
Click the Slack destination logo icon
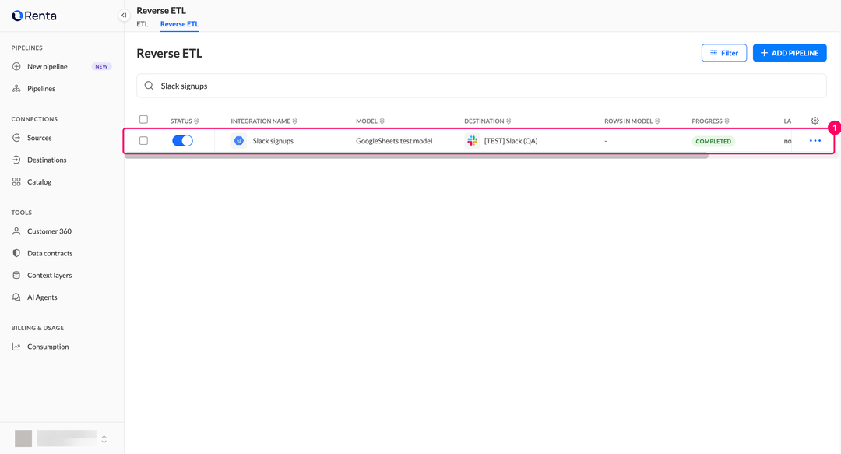[x=472, y=141]
